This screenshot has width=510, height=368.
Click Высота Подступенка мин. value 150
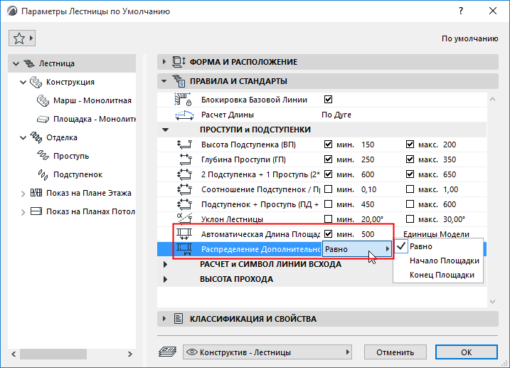pyautogui.click(x=368, y=144)
